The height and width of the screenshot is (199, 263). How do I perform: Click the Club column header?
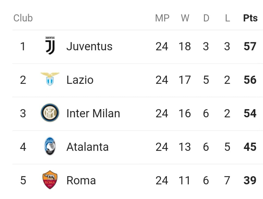click(23, 18)
